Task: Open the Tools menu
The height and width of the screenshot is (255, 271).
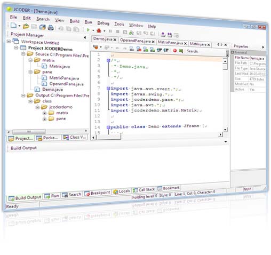Action: 119,24
